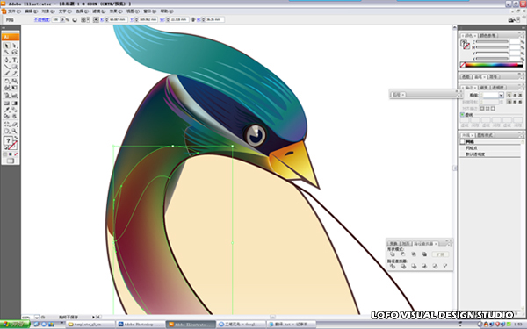Select the Type (T) tool
The width and height of the screenshot is (527, 329).
point(14,60)
